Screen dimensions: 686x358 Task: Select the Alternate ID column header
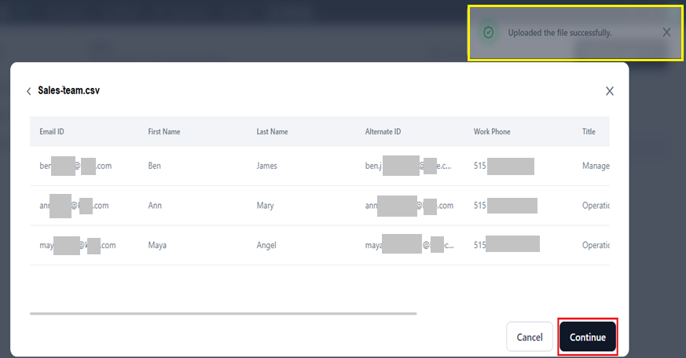click(383, 132)
